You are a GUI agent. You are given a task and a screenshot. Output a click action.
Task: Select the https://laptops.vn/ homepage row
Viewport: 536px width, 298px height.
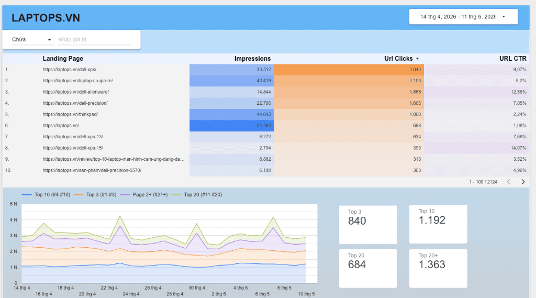[61, 126]
